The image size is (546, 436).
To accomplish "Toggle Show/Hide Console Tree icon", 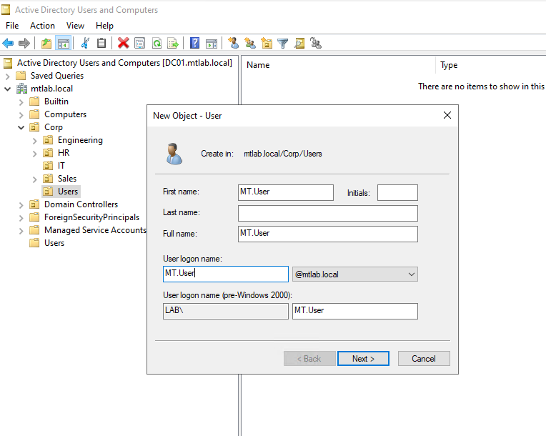I will point(64,44).
